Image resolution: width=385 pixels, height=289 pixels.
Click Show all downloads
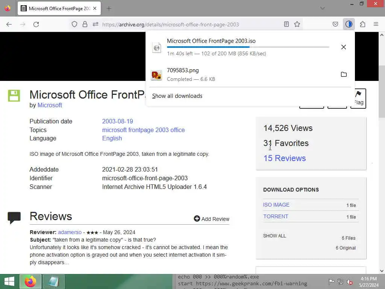coord(177,96)
